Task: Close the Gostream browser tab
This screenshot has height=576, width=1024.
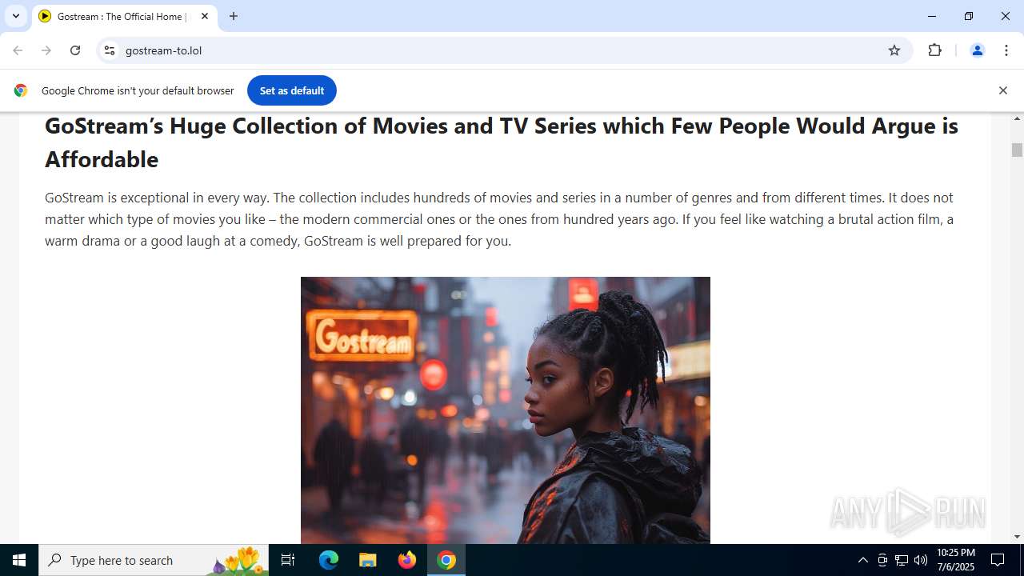Action: pos(205,16)
